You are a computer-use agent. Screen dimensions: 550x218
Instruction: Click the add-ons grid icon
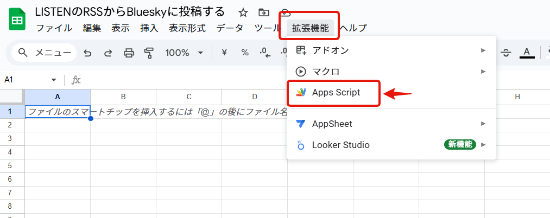[x=301, y=50]
